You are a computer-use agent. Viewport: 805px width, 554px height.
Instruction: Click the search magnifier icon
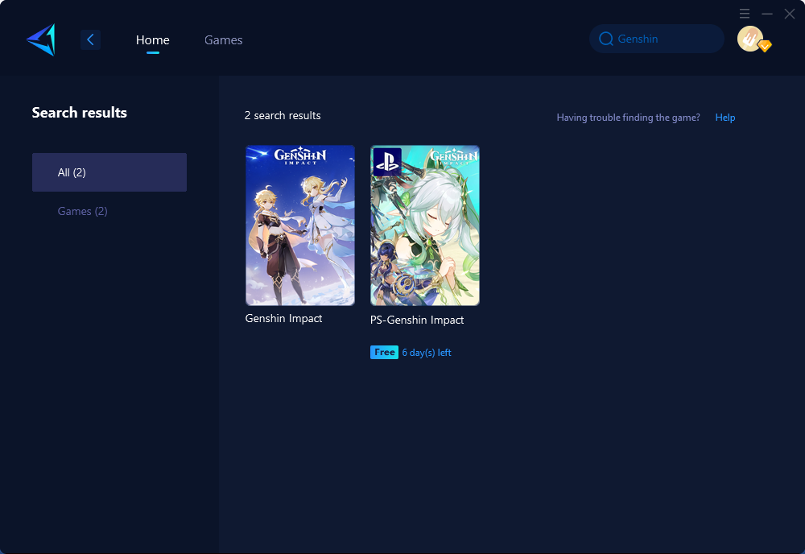(x=606, y=39)
